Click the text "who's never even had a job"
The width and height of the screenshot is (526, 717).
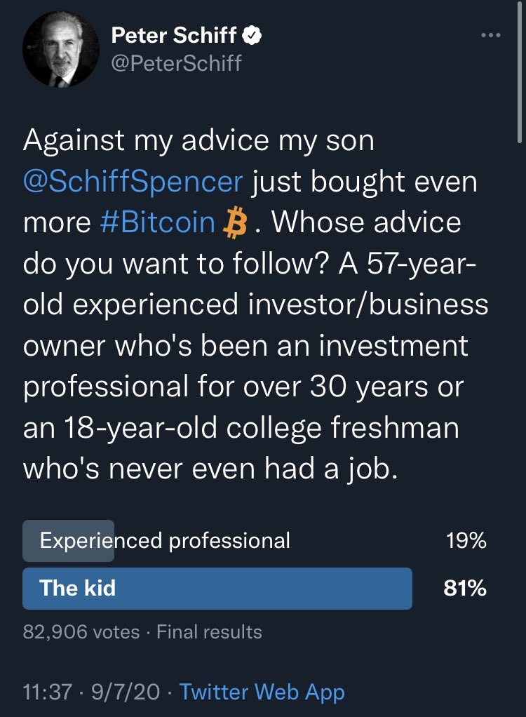[x=210, y=469]
